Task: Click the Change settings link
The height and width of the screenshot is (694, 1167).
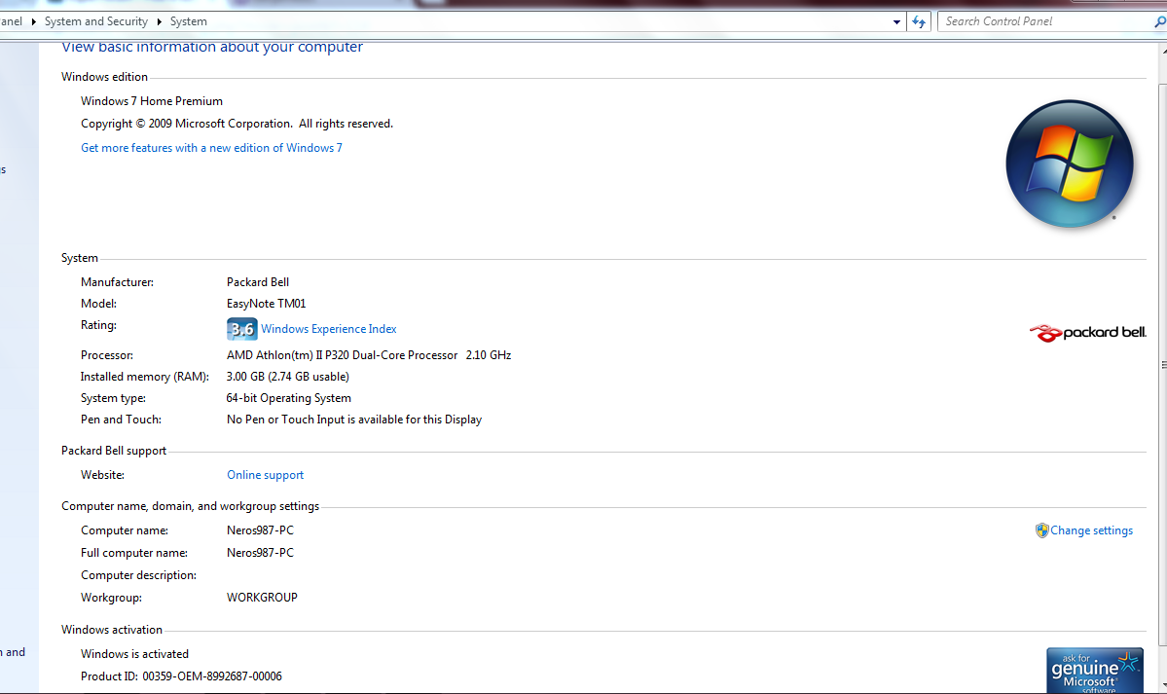Action: tap(1091, 530)
